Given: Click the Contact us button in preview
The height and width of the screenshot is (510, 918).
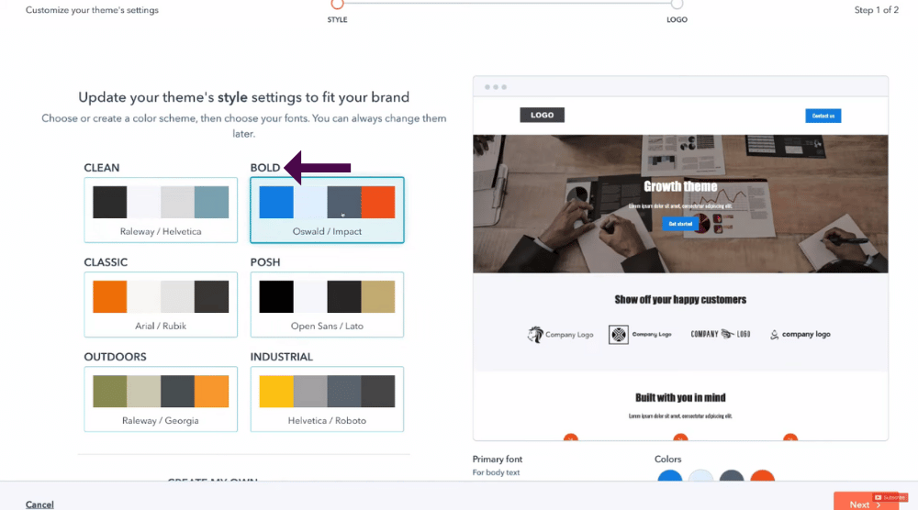Looking at the screenshot, I should tap(823, 116).
